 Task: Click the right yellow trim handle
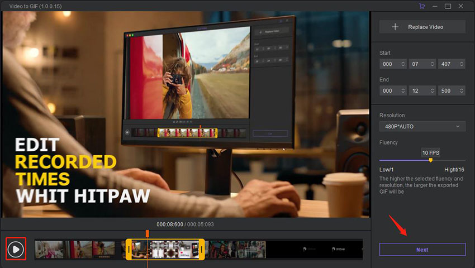coord(201,249)
